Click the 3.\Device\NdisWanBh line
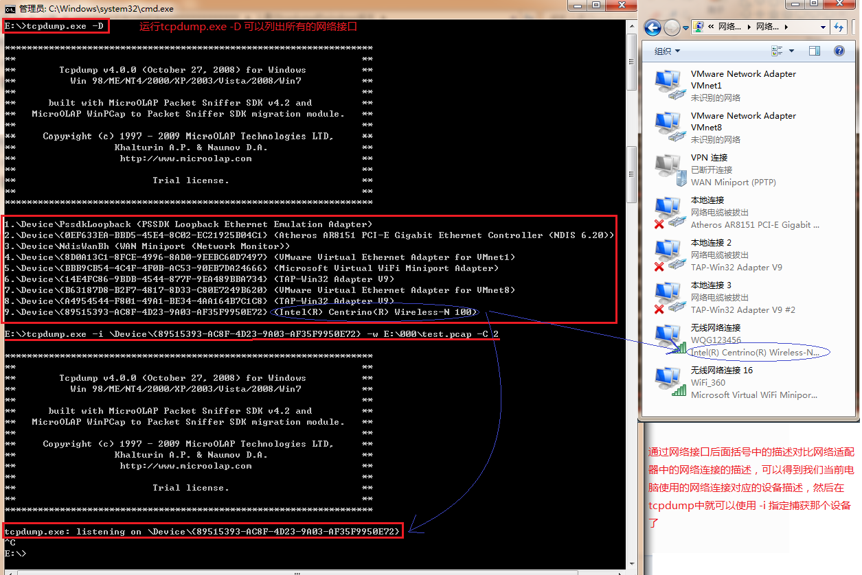The height and width of the screenshot is (575, 862). [x=147, y=246]
